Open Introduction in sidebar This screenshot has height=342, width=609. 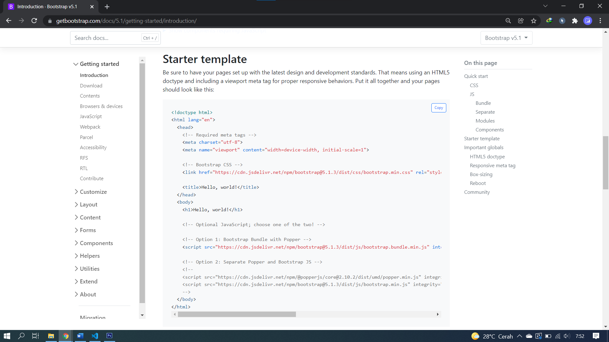click(x=94, y=75)
